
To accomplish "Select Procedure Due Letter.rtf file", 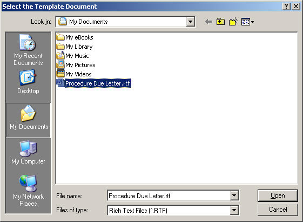I will [94, 83].
